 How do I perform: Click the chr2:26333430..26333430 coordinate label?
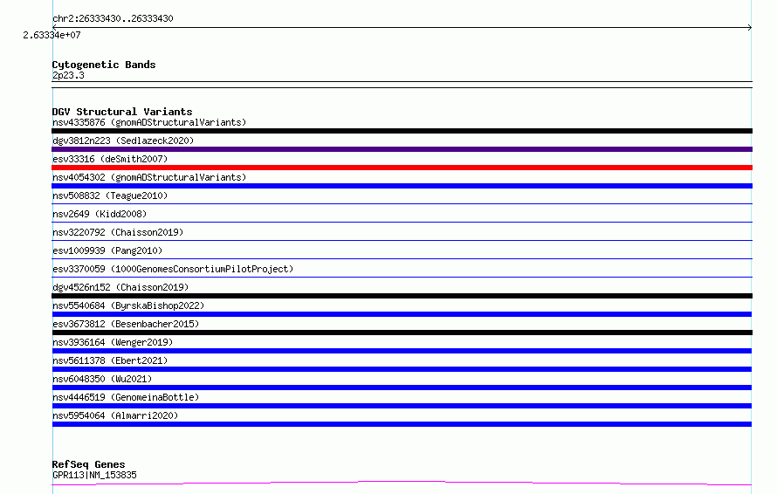pyautogui.click(x=113, y=18)
